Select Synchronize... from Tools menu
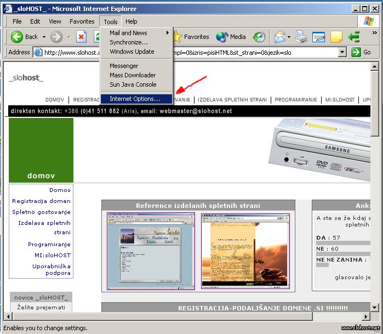This screenshot has height=334, width=383. click(136, 42)
